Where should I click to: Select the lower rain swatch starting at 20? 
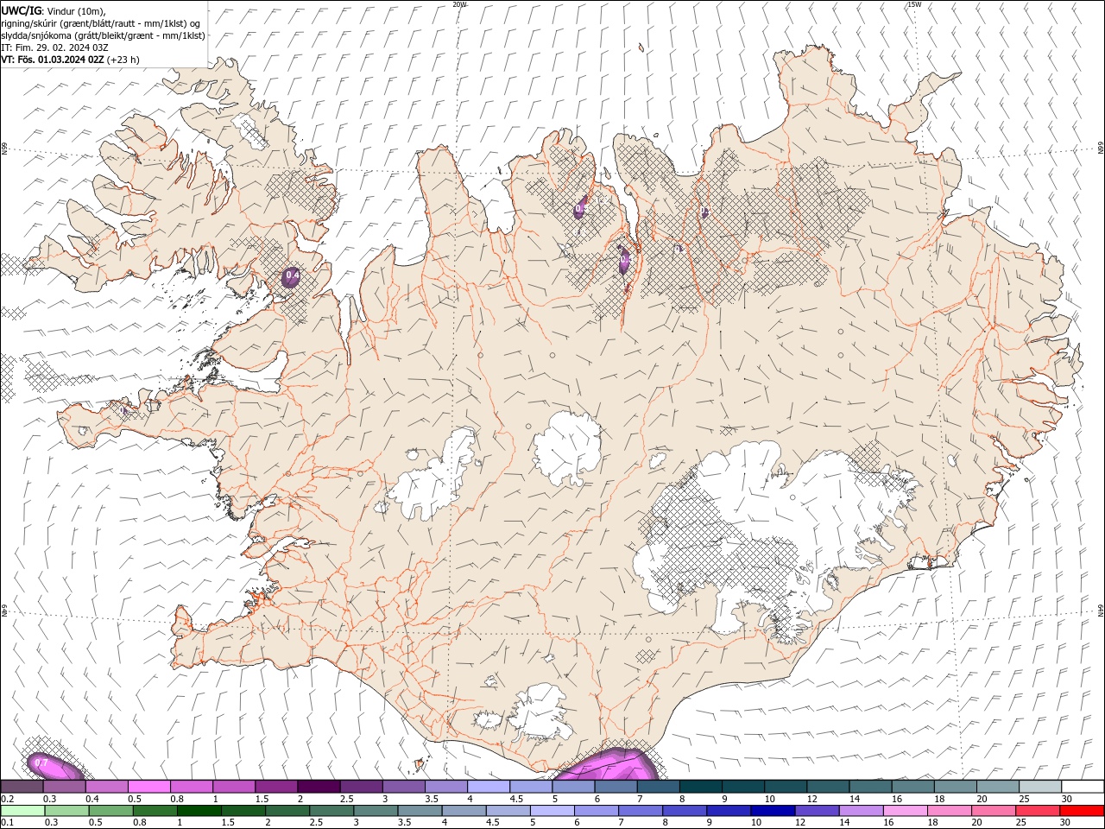point(994,811)
